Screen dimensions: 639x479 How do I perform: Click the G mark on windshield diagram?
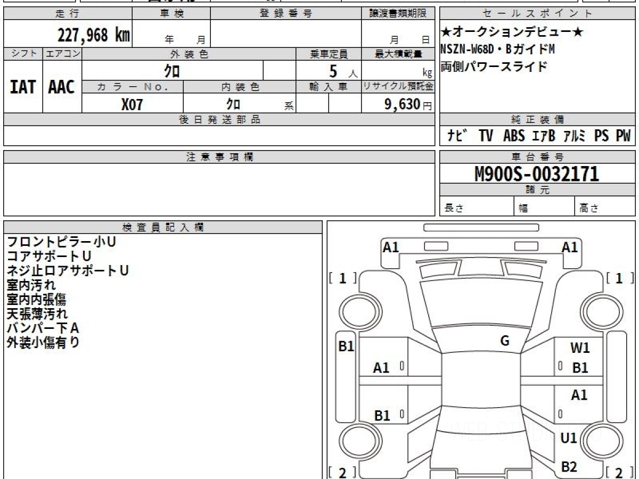point(505,341)
